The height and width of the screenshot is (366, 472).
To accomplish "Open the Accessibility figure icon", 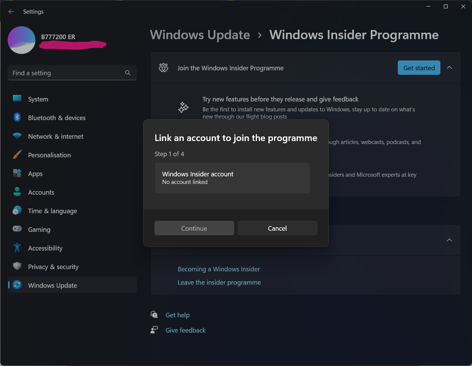I will (x=17, y=248).
